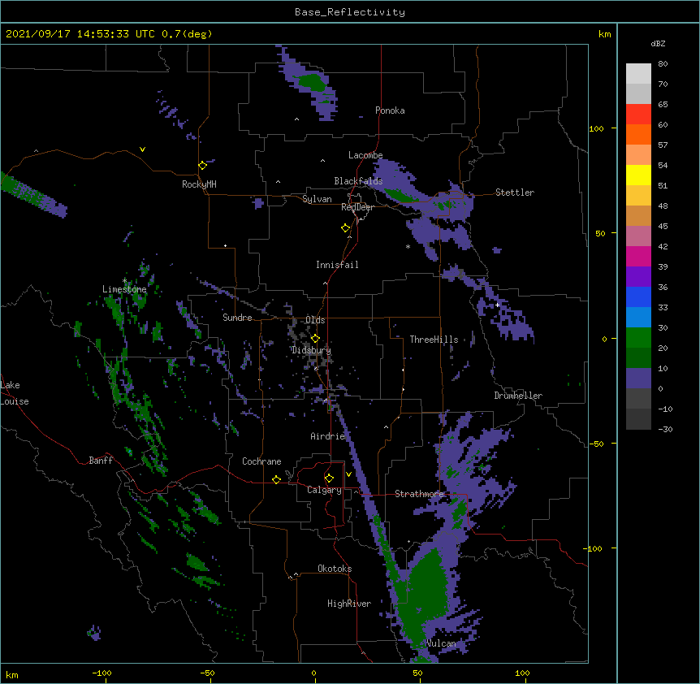Select the bright yellow 54 dBZ swatch
The image size is (700, 684).
tap(638, 175)
